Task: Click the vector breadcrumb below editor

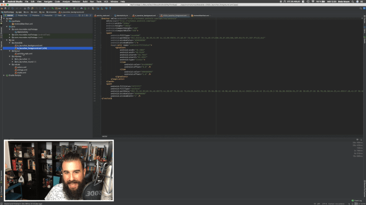Action: click(x=104, y=137)
